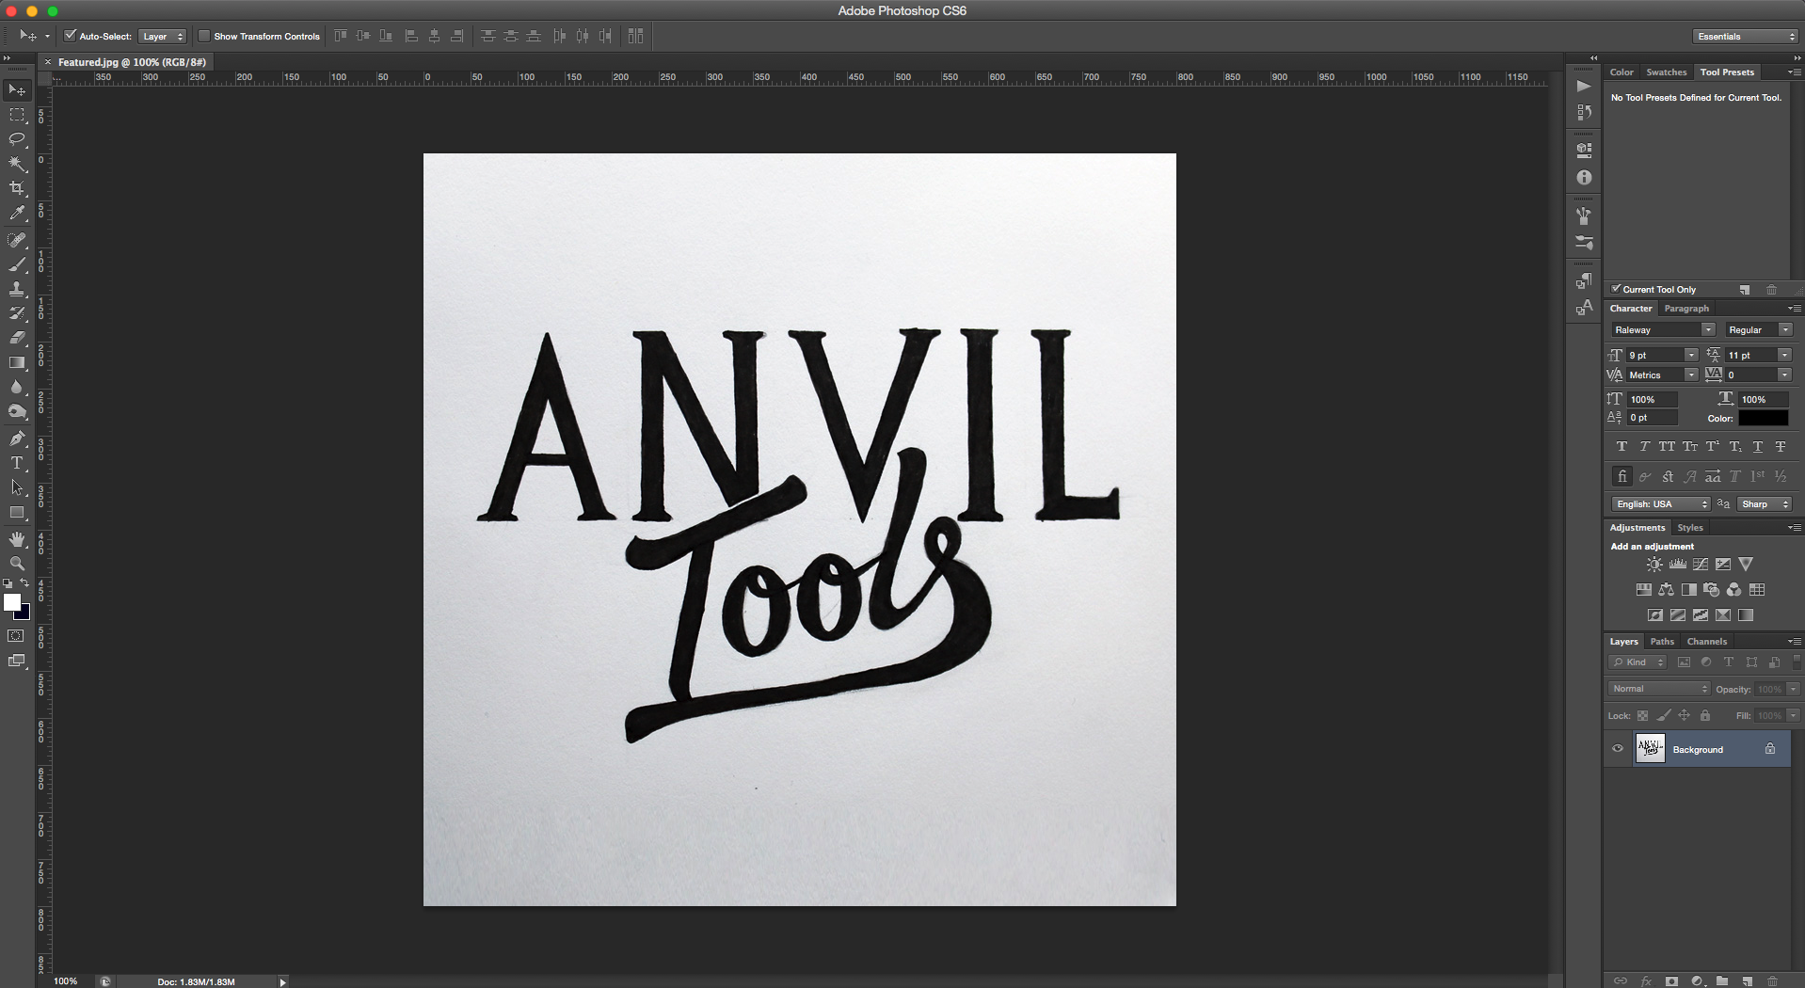1805x988 pixels.
Task: Open the English: USA language dropdown
Action: (x=1660, y=504)
